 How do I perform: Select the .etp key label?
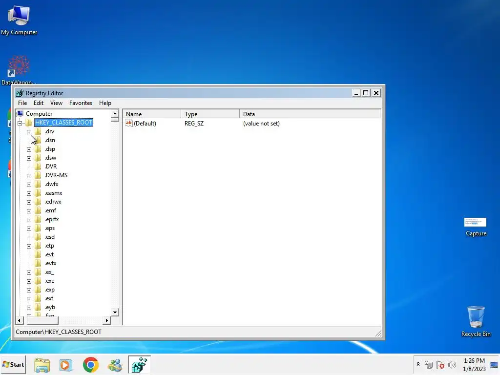click(49, 246)
